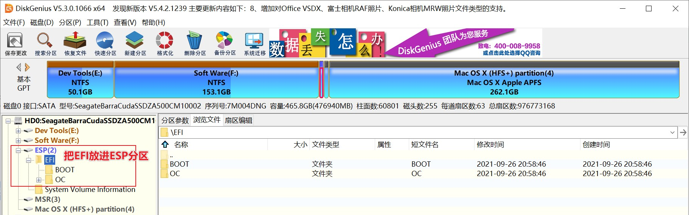Click the go arrow beside the path box
The width and height of the screenshot is (689, 215).
click(x=683, y=132)
